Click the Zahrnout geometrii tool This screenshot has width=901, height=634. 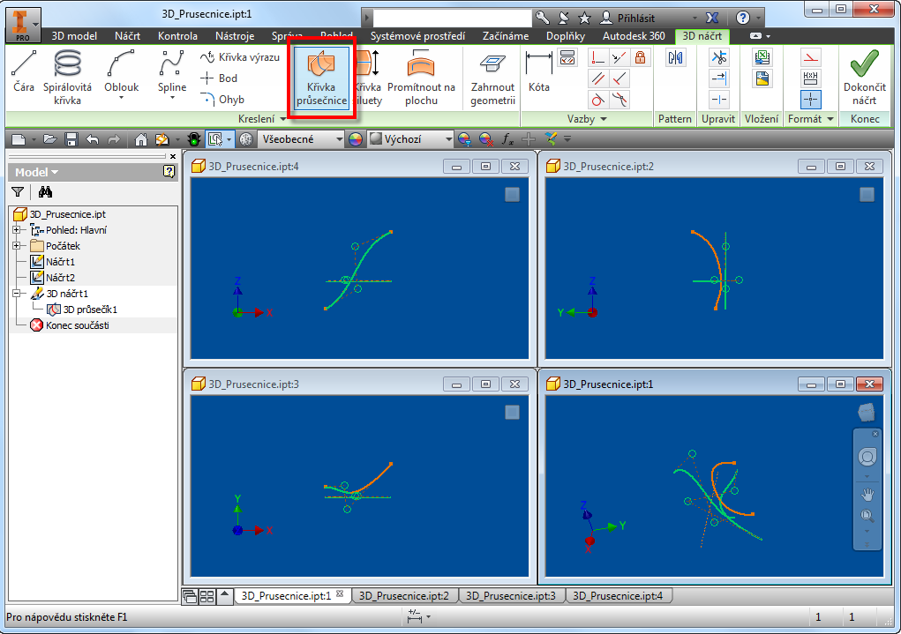[x=492, y=78]
